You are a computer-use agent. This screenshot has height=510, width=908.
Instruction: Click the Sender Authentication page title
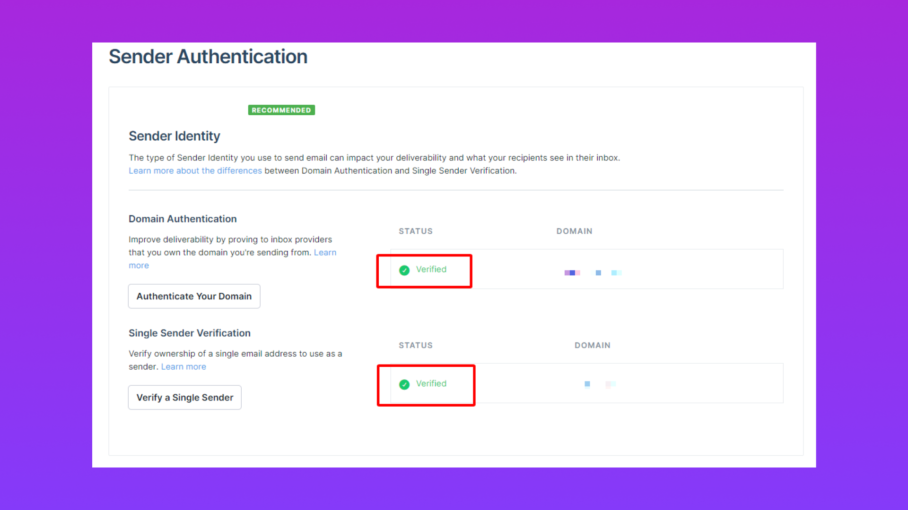(x=208, y=57)
